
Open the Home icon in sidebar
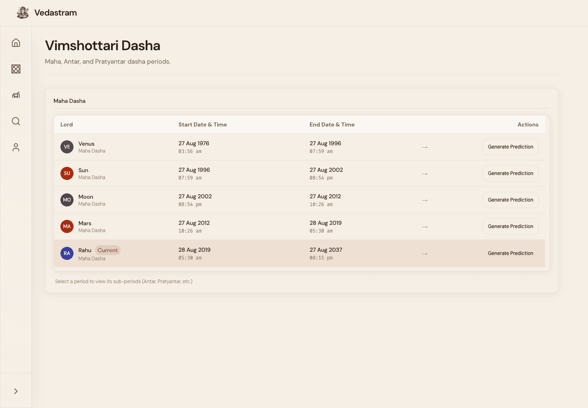(x=16, y=43)
